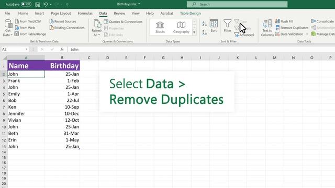Click Manage Data Model
This screenshot has width=335, height=188.
tap(323, 34)
